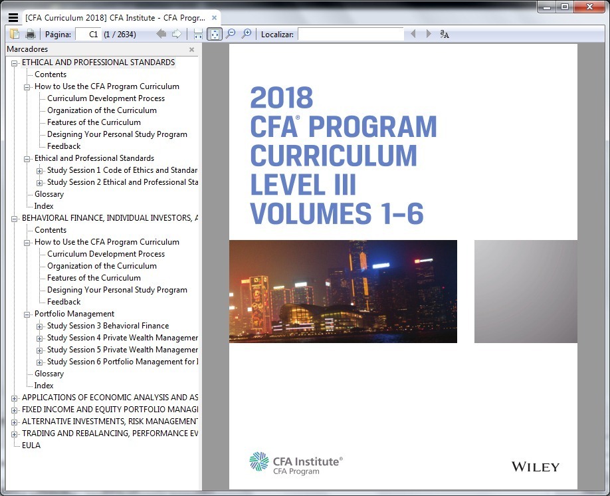Toggle Fit Page view icon

pos(215,35)
